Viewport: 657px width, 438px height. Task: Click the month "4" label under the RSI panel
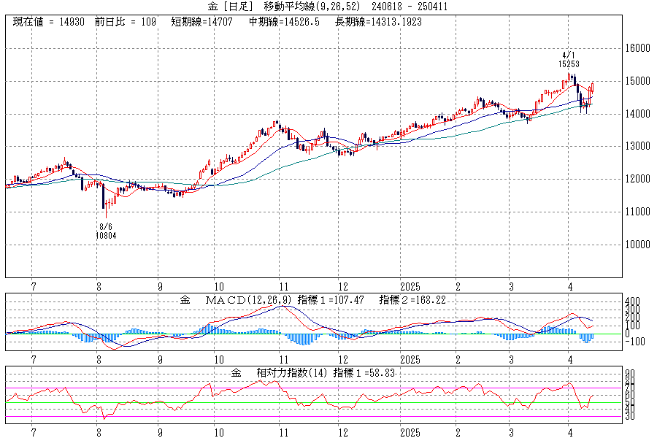[570, 433]
